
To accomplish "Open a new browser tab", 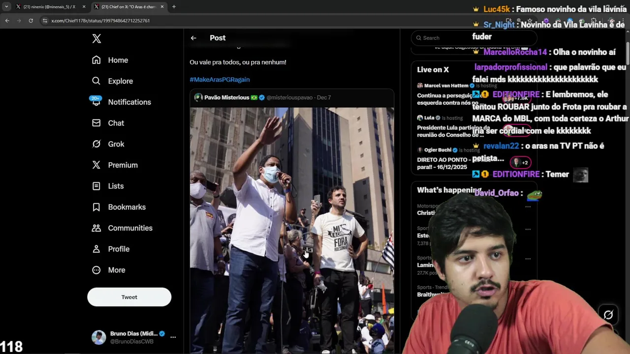I will click(174, 7).
